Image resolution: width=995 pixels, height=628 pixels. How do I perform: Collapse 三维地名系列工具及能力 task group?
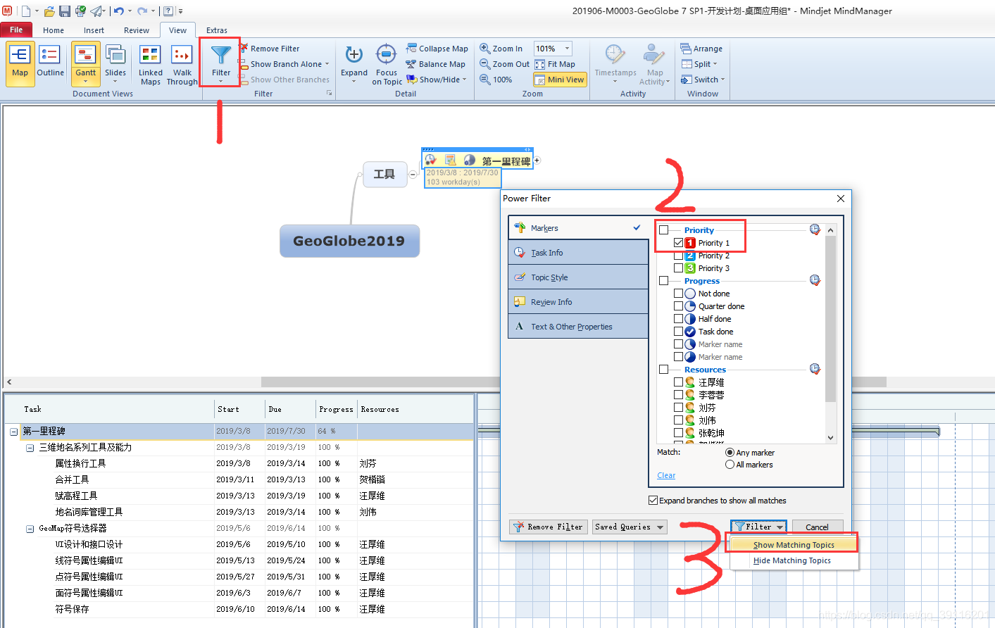coord(30,447)
